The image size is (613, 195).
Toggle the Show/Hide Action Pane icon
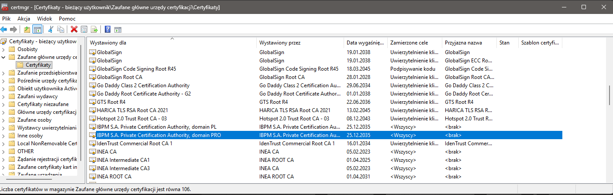point(117,29)
